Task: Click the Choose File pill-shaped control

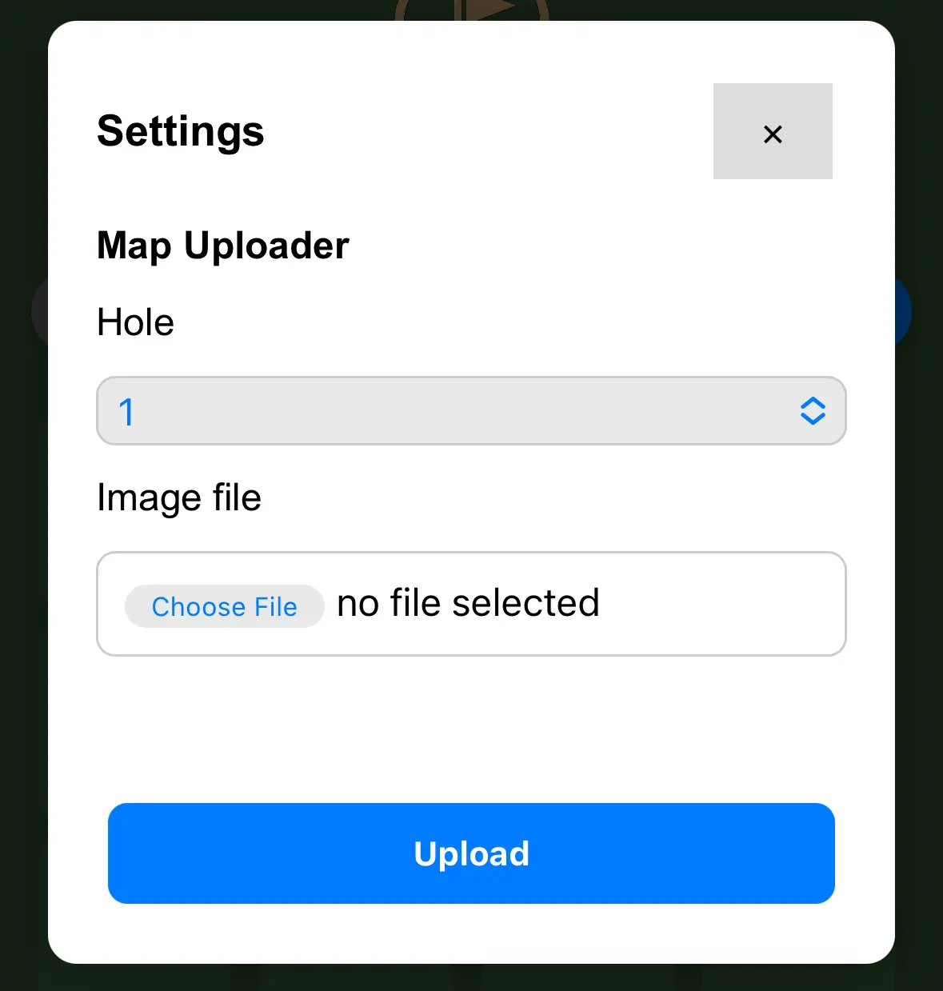Action: click(x=224, y=606)
